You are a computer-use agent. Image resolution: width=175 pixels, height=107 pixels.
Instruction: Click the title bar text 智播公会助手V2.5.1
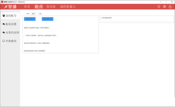click(x=10, y=2)
